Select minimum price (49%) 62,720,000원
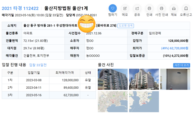This screenshot has width=193, height=115. [175, 48]
